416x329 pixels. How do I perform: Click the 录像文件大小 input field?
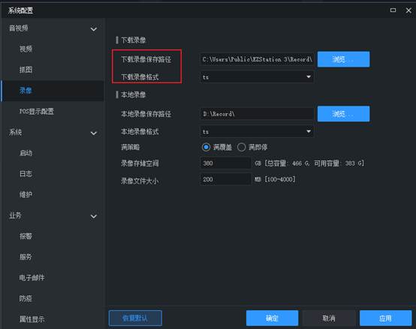pos(225,179)
